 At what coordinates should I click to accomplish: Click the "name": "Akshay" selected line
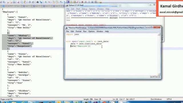[18, 35]
